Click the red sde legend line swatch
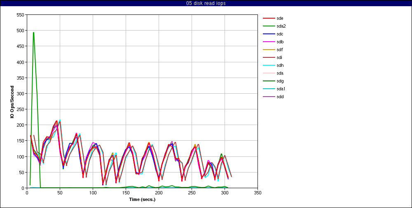The width and height of the screenshot is (412, 208). tap(268, 18)
